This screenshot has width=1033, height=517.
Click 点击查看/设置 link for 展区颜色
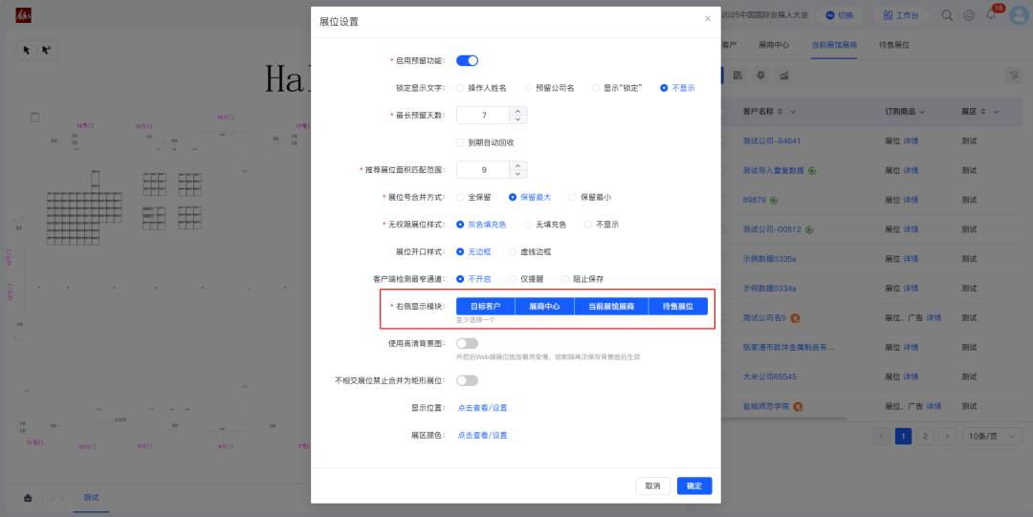click(x=482, y=435)
